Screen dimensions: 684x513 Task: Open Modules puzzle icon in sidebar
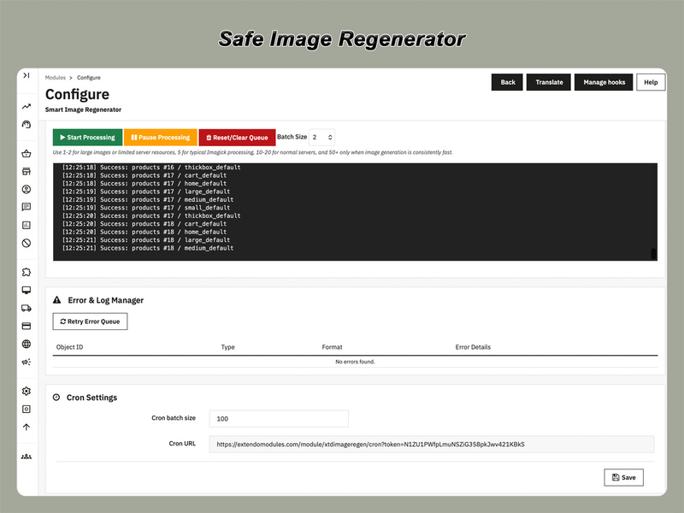point(27,272)
